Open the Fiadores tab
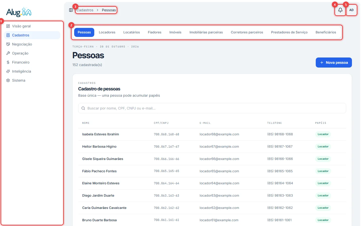 point(155,32)
